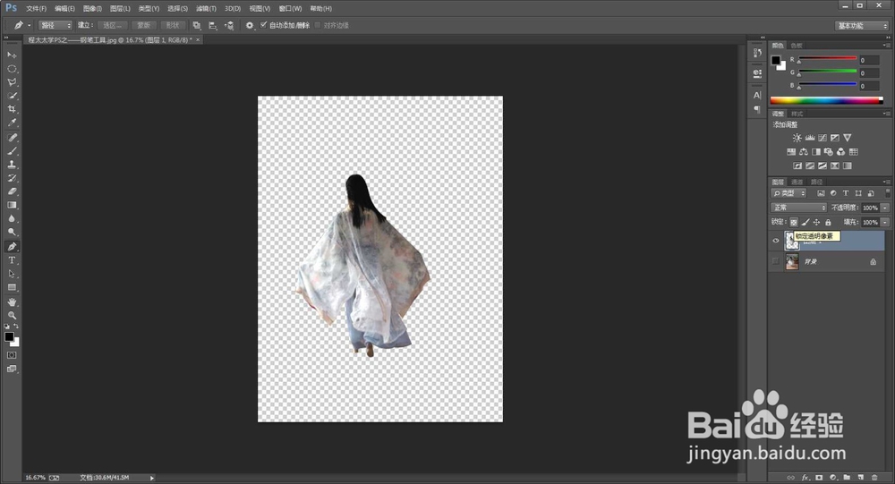
Task: Toggle lock transparent pixels
Action: coord(793,222)
